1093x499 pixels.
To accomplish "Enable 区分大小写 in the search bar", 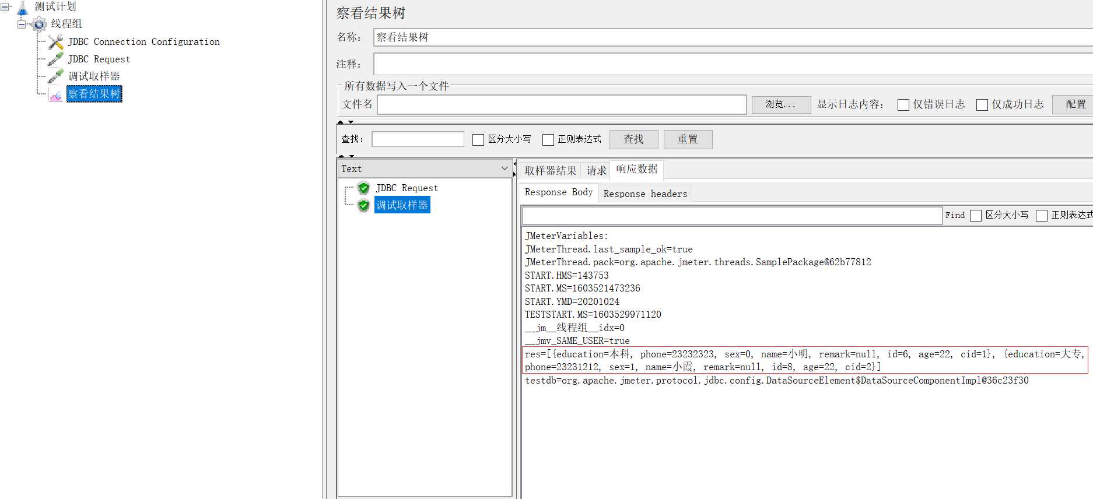I will [478, 140].
